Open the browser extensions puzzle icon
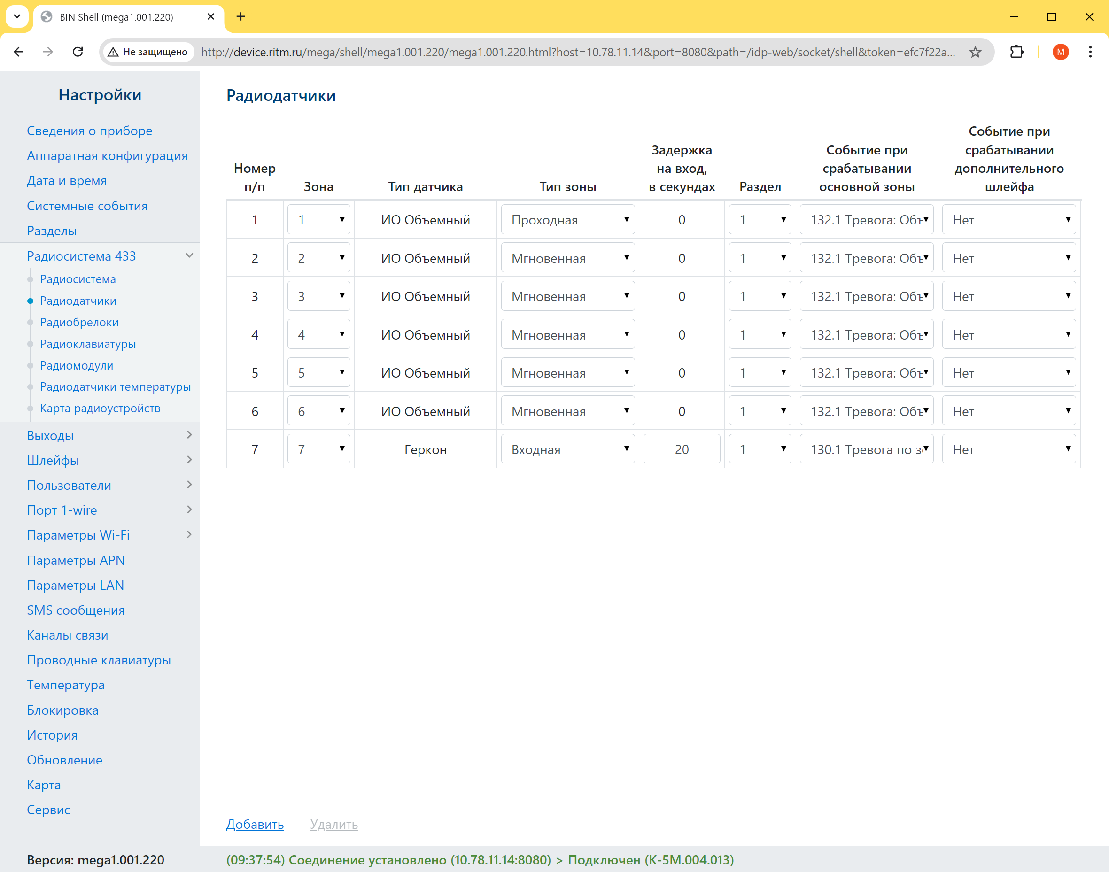The height and width of the screenshot is (872, 1109). point(1016,52)
